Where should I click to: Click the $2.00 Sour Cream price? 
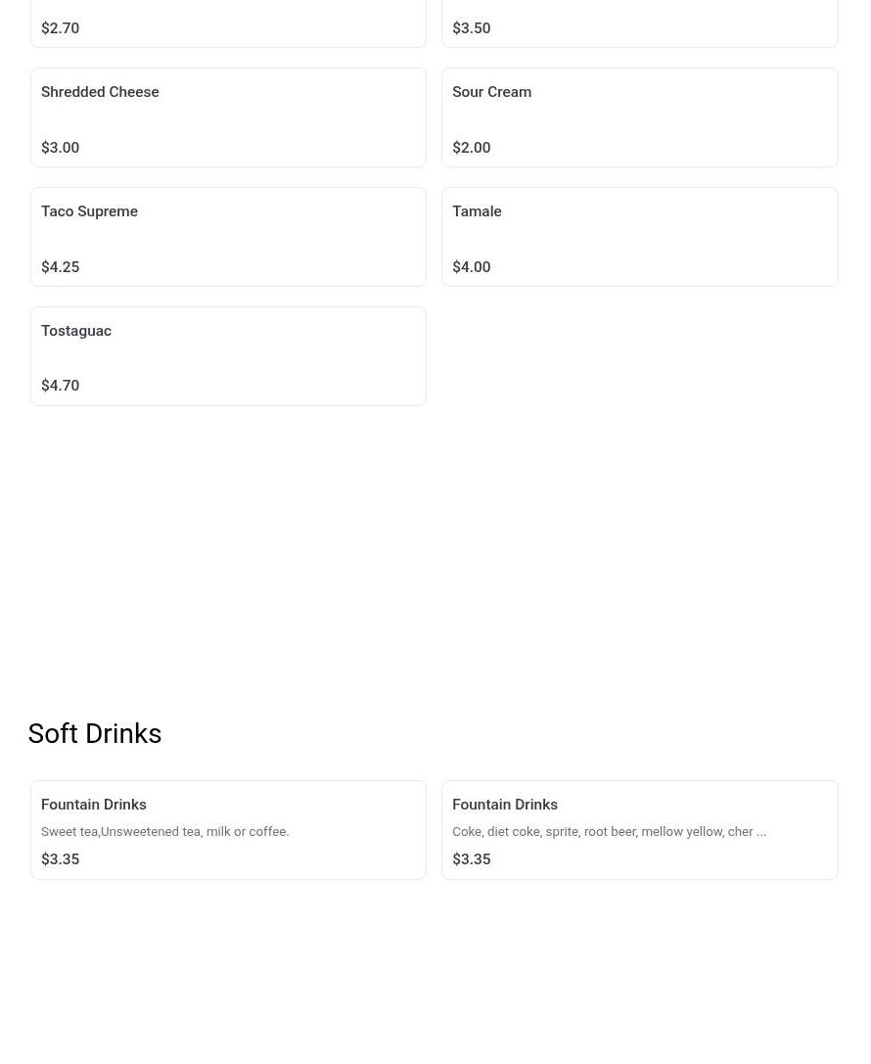[x=472, y=148]
